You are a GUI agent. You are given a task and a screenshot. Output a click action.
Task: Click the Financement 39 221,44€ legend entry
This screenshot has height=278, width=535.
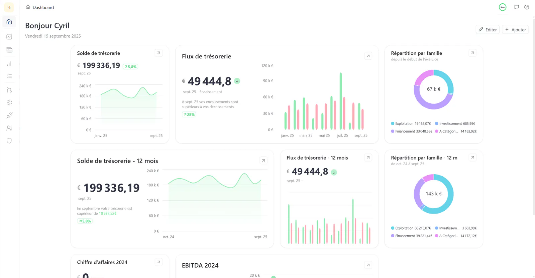(412, 236)
